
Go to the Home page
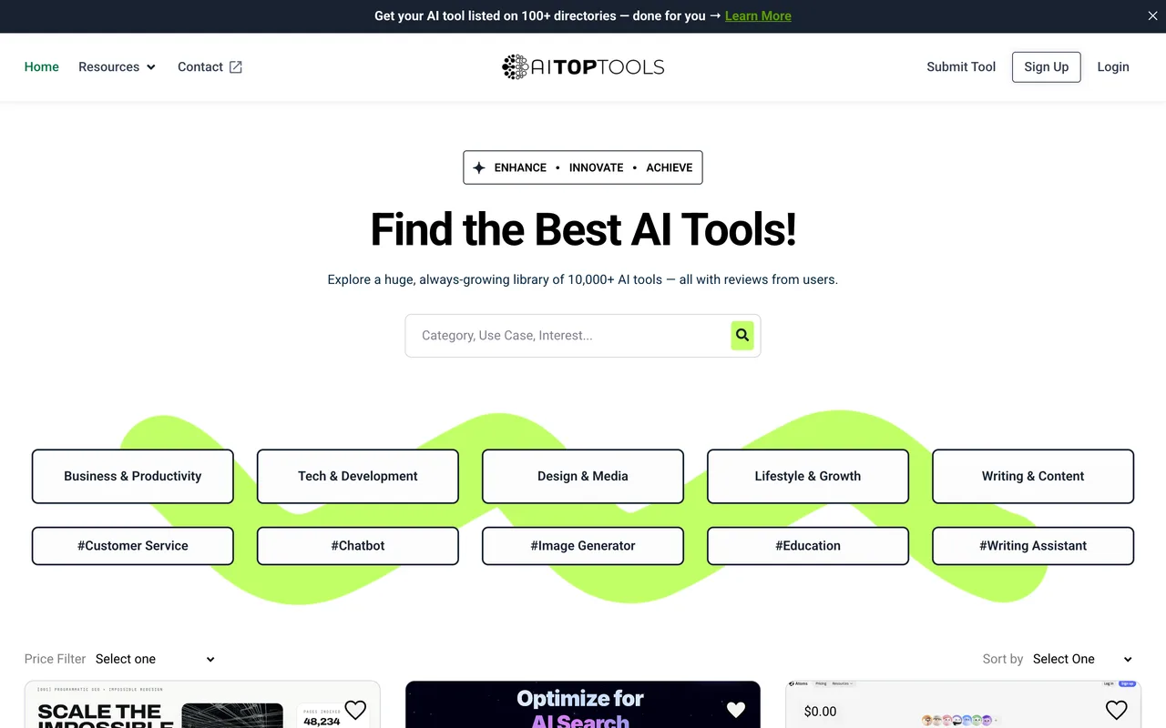42,66
